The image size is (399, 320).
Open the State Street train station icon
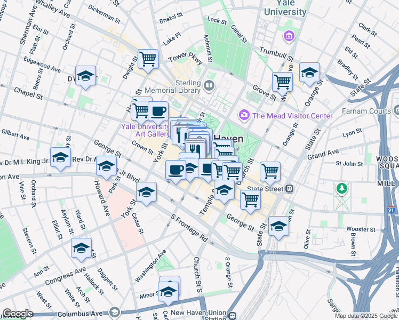point(290,189)
